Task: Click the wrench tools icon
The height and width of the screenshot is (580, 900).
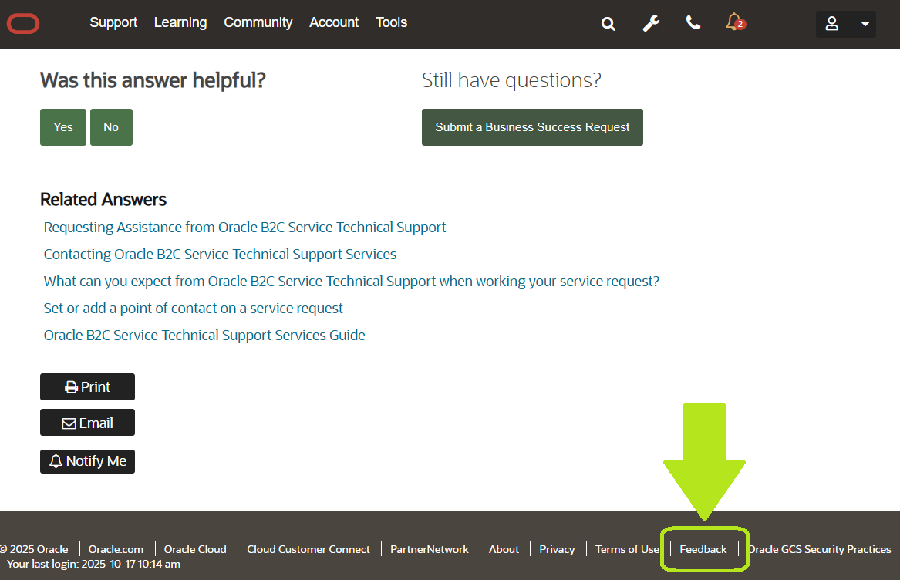Action: click(x=651, y=24)
